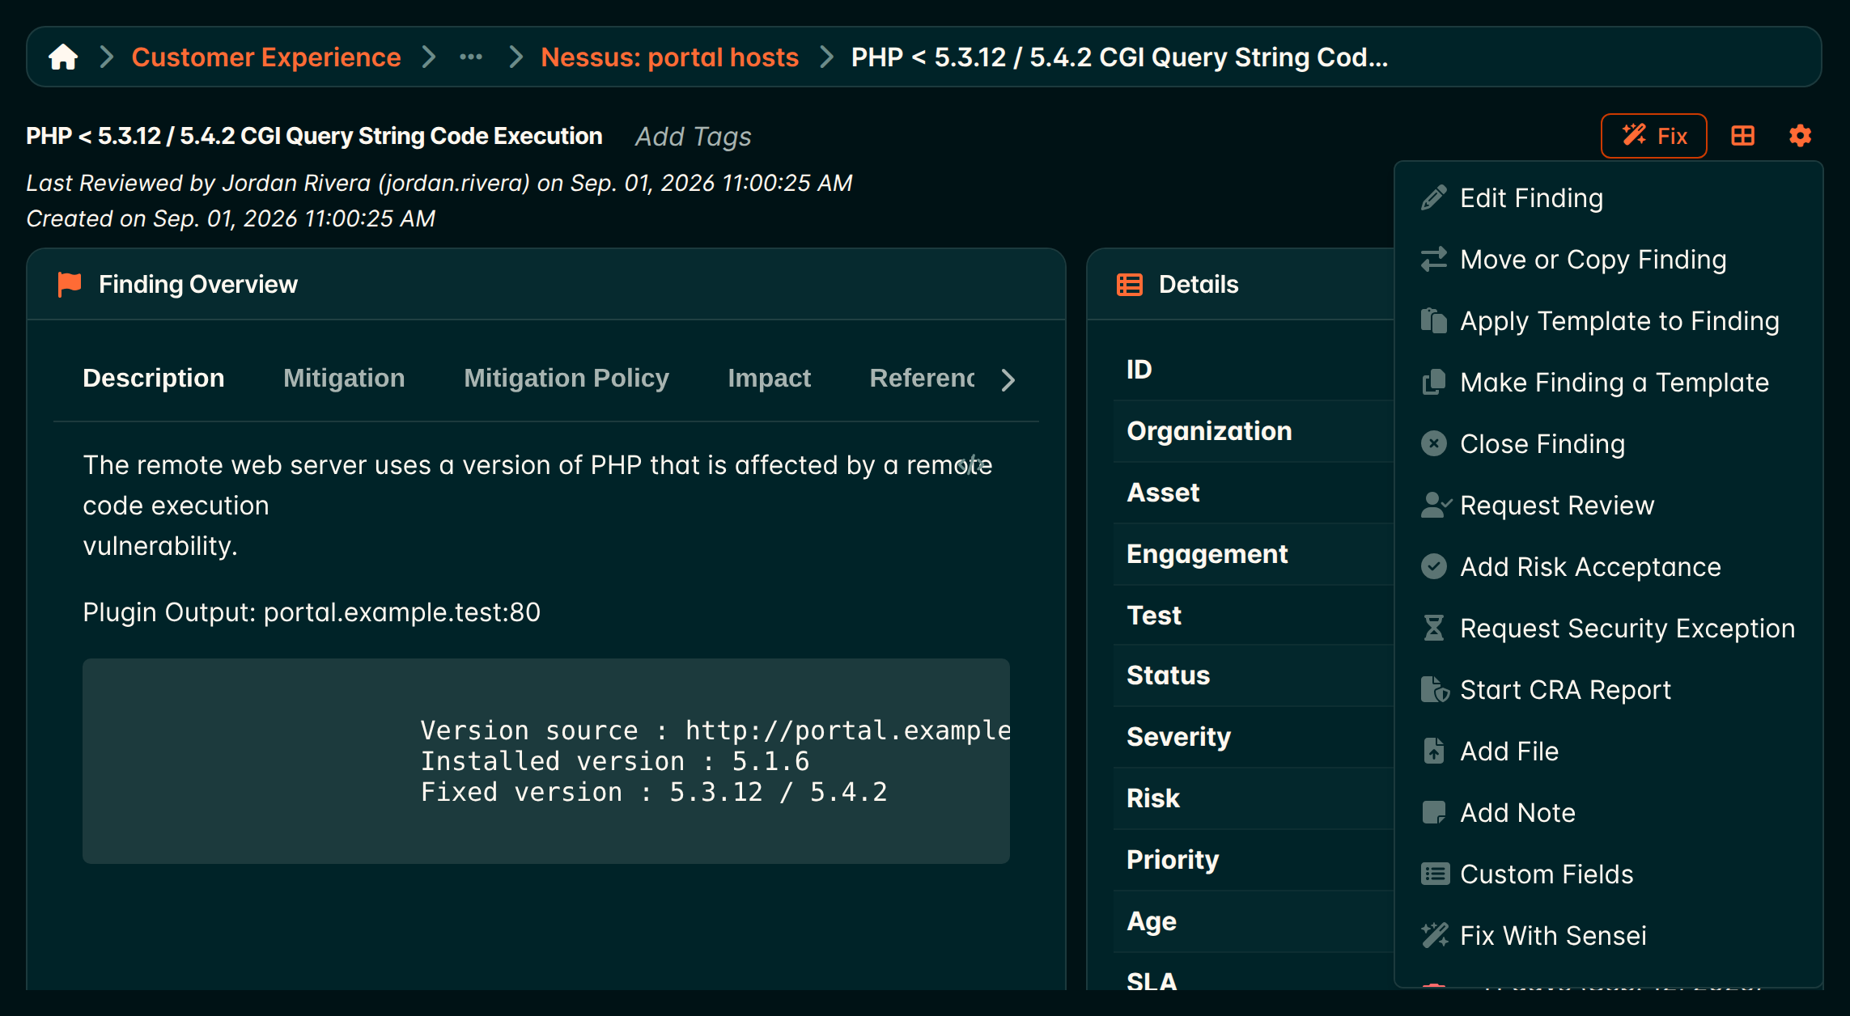This screenshot has height=1016, width=1850.
Task: Click the Request Review user icon
Action: [1436, 506]
